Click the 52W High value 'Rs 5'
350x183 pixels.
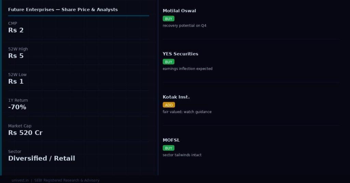(16, 56)
